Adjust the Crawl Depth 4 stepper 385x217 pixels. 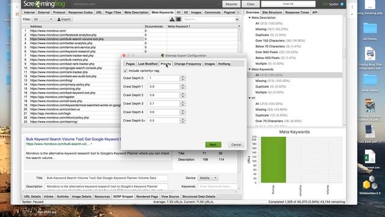[x=182, y=112]
